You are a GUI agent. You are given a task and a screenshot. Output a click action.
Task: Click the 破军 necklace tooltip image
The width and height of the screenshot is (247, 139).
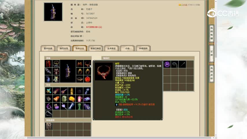[104, 72]
